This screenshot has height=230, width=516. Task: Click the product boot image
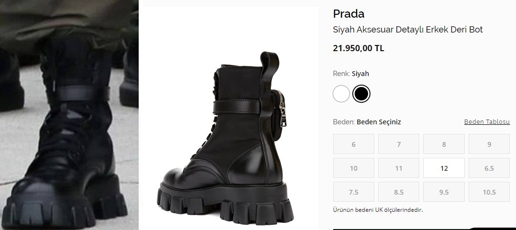click(x=231, y=143)
